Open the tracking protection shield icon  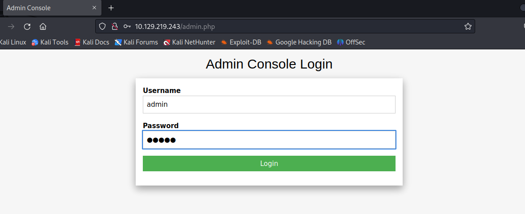102,27
